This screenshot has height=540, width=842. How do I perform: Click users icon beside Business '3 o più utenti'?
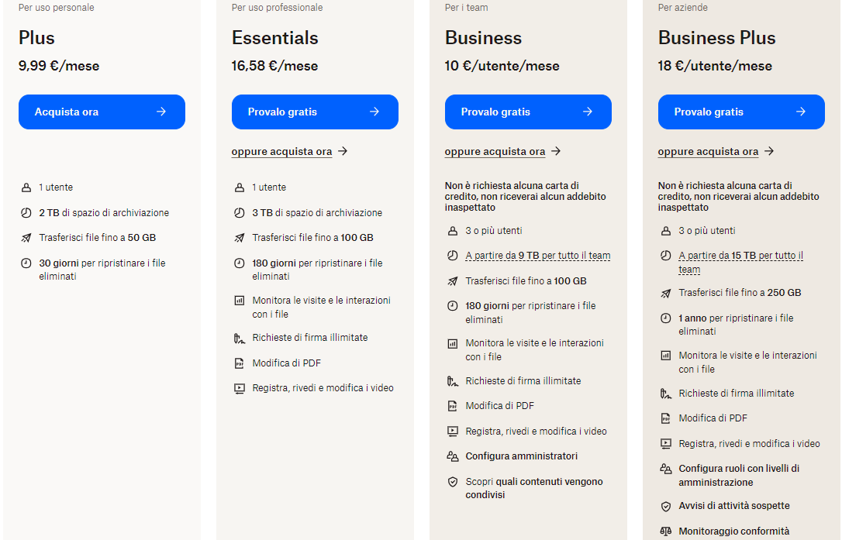453,231
